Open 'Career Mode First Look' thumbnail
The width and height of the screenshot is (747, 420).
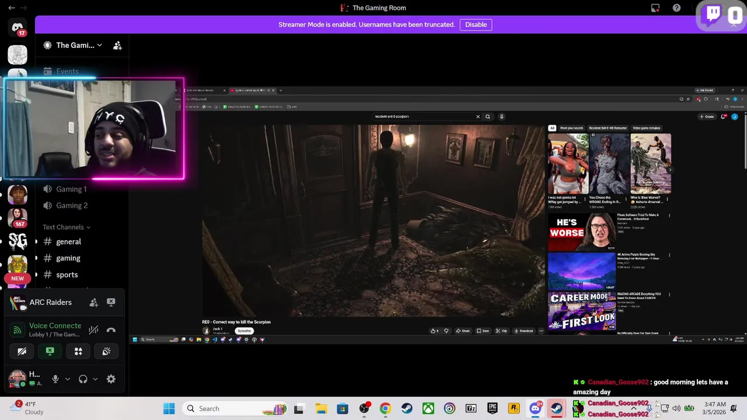[581, 311]
